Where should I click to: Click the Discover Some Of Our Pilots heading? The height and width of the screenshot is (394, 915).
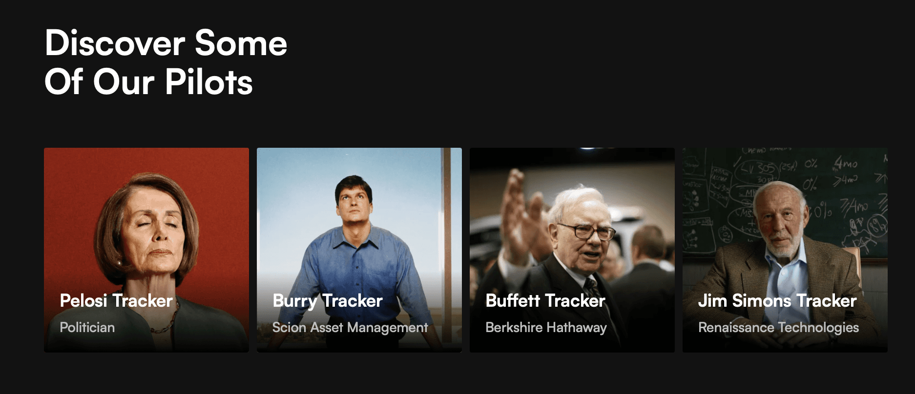166,62
